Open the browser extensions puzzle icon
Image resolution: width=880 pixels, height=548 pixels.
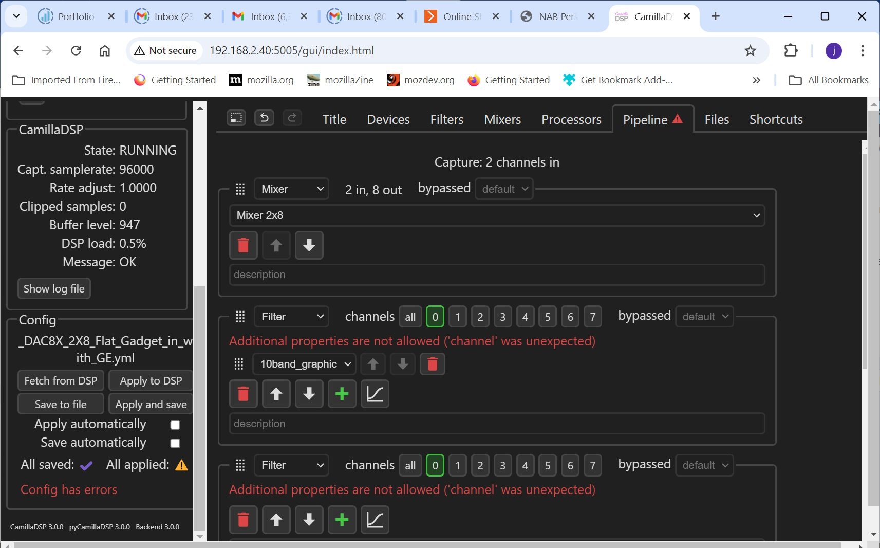pyautogui.click(x=791, y=50)
